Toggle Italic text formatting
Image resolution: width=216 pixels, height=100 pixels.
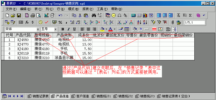[x=69, y=29]
